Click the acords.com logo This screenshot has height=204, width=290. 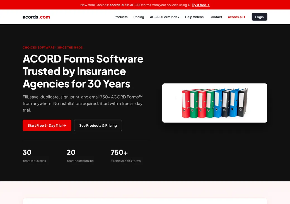tap(36, 17)
